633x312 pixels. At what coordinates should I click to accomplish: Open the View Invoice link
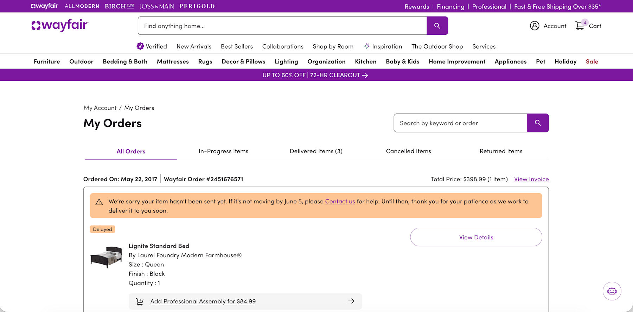click(531, 179)
